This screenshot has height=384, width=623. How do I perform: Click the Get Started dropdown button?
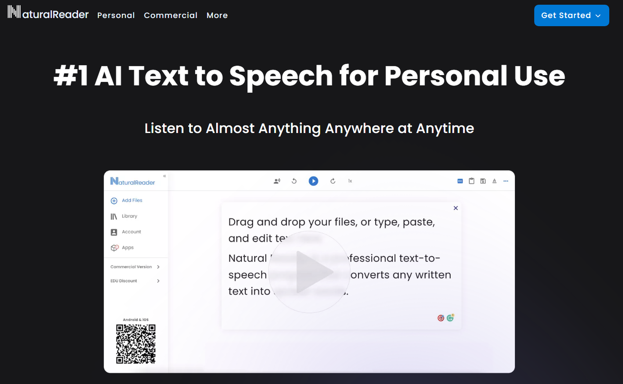tap(571, 16)
